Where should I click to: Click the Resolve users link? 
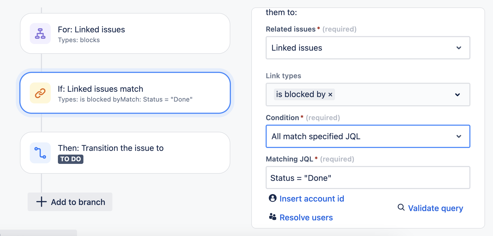(x=306, y=217)
